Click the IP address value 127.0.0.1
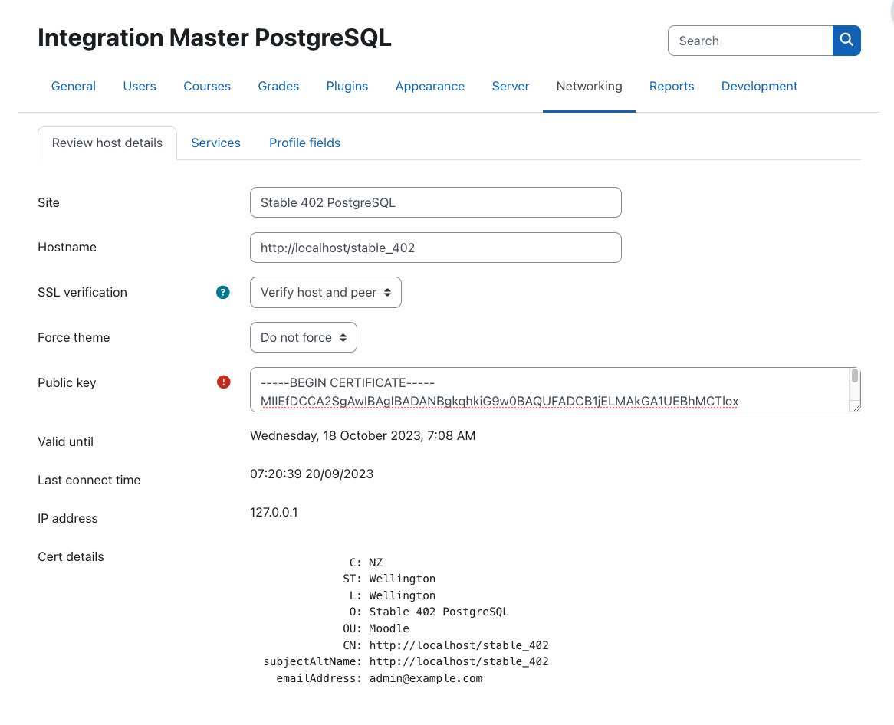 [x=274, y=512]
